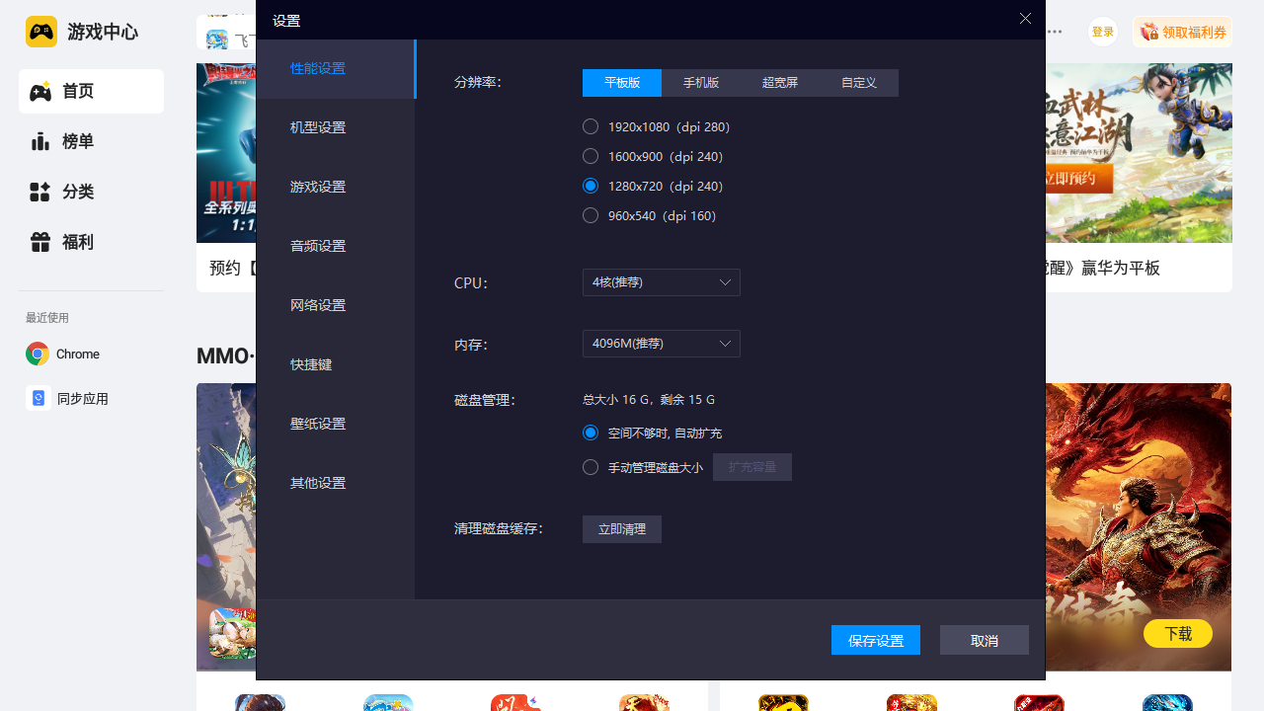The height and width of the screenshot is (711, 1264).
Task: Expand the 内存 memory dropdown
Action: coord(662,344)
